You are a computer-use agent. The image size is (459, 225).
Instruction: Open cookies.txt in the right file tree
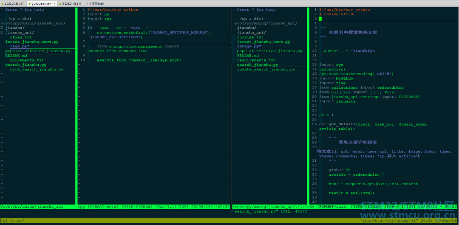click(x=250, y=37)
